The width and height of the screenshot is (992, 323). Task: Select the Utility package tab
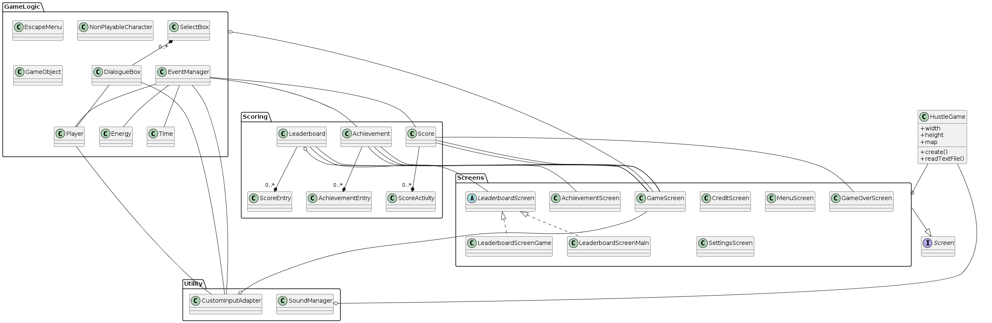coord(193,284)
